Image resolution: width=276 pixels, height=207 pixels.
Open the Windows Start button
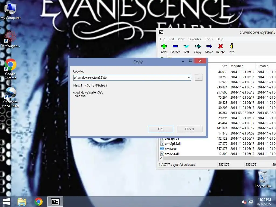click(6, 202)
